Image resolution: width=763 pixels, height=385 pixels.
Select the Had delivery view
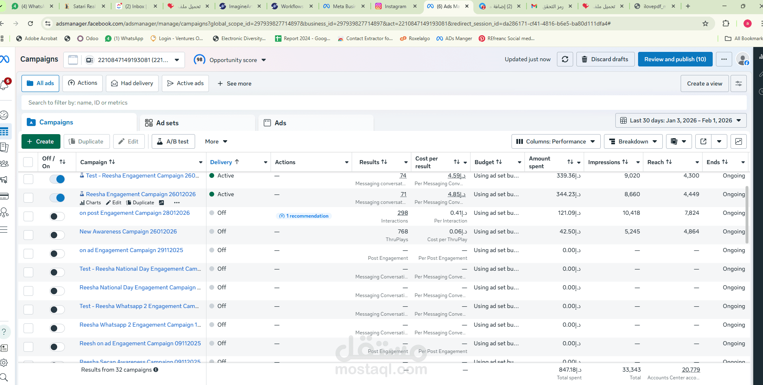click(x=132, y=83)
